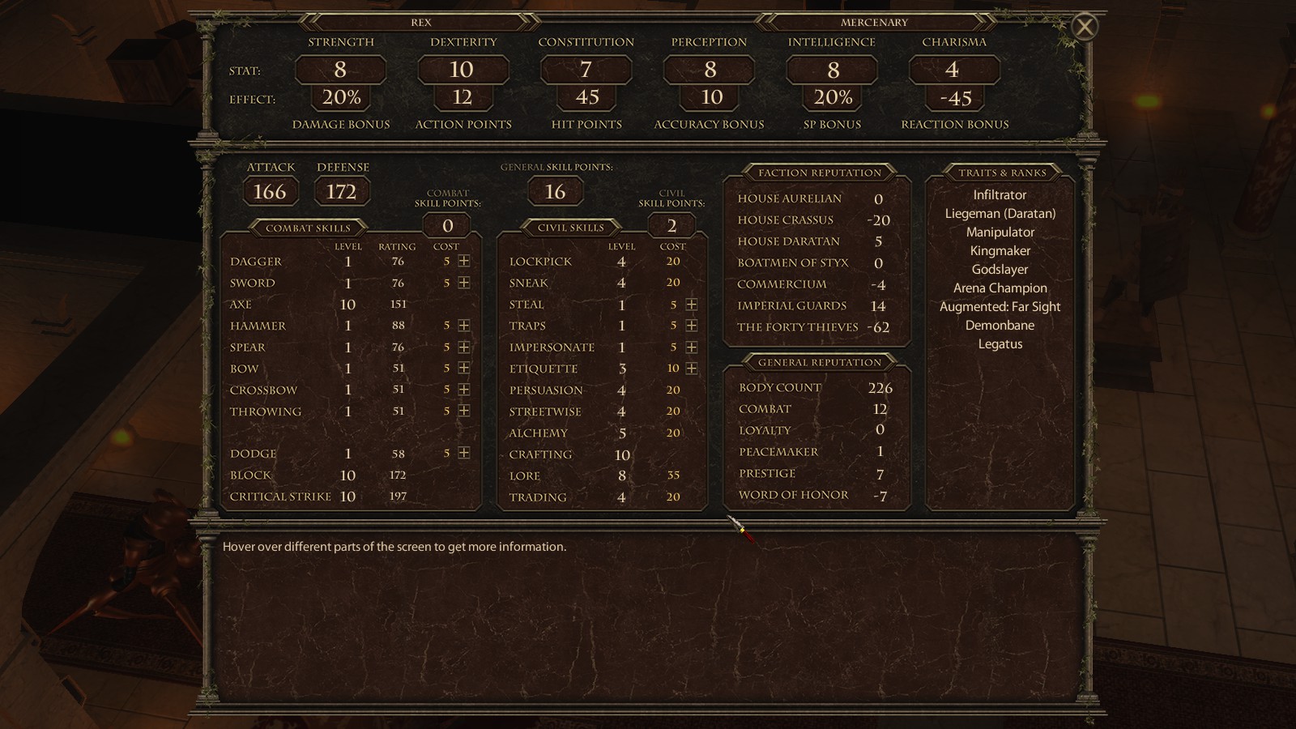Select the Block skill label
The image size is (1296, 729).
[250, 475]
